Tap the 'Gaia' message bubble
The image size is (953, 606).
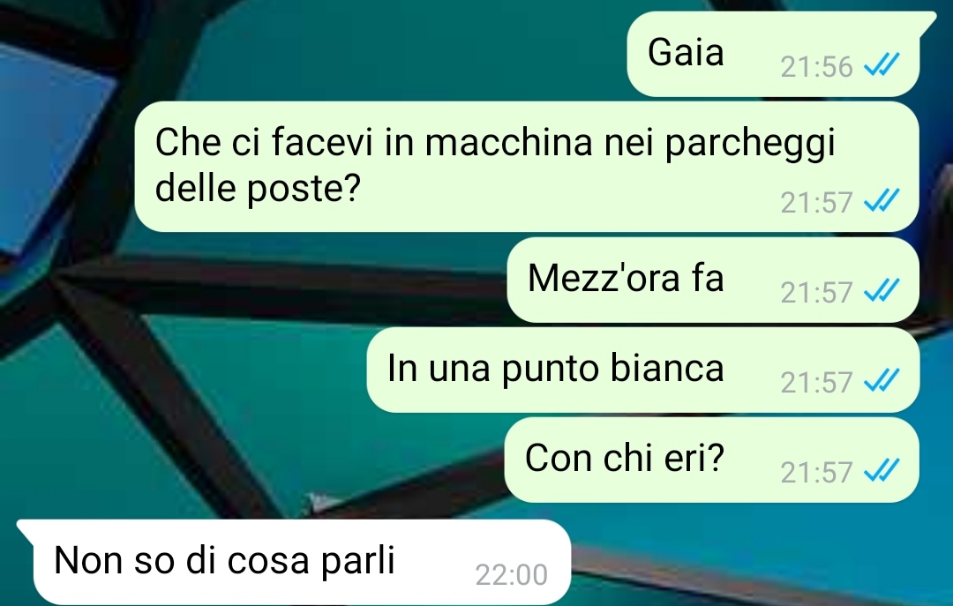coord(773,54)
